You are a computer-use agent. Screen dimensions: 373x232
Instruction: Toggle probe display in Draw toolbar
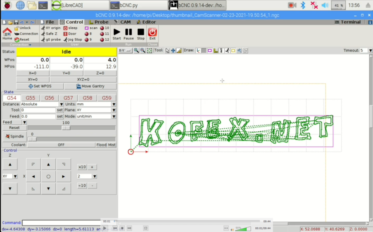coord(216,50)
